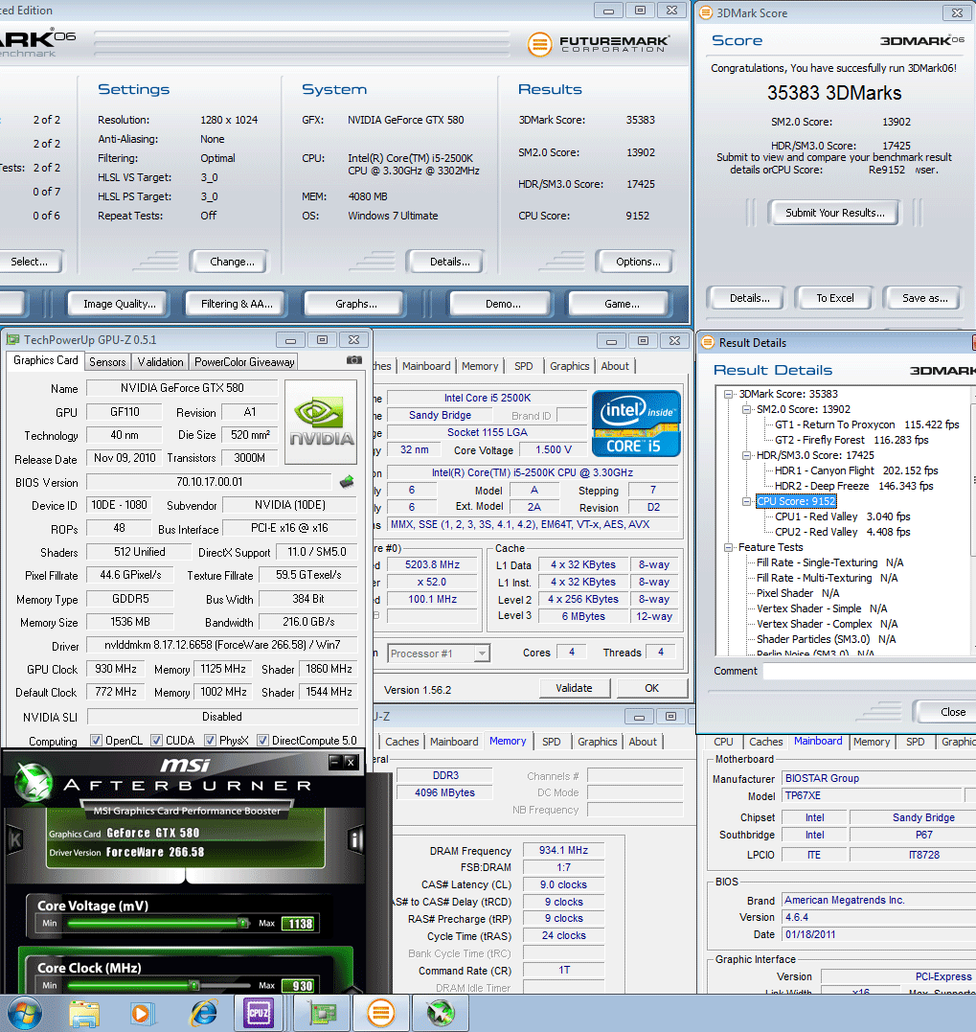
Task: Switch to CPU-Z on the taskbar
Action: pos(259,1013)
